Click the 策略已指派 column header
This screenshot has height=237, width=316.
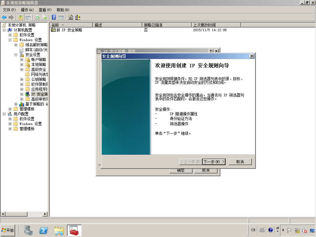[x=167, y=25]
